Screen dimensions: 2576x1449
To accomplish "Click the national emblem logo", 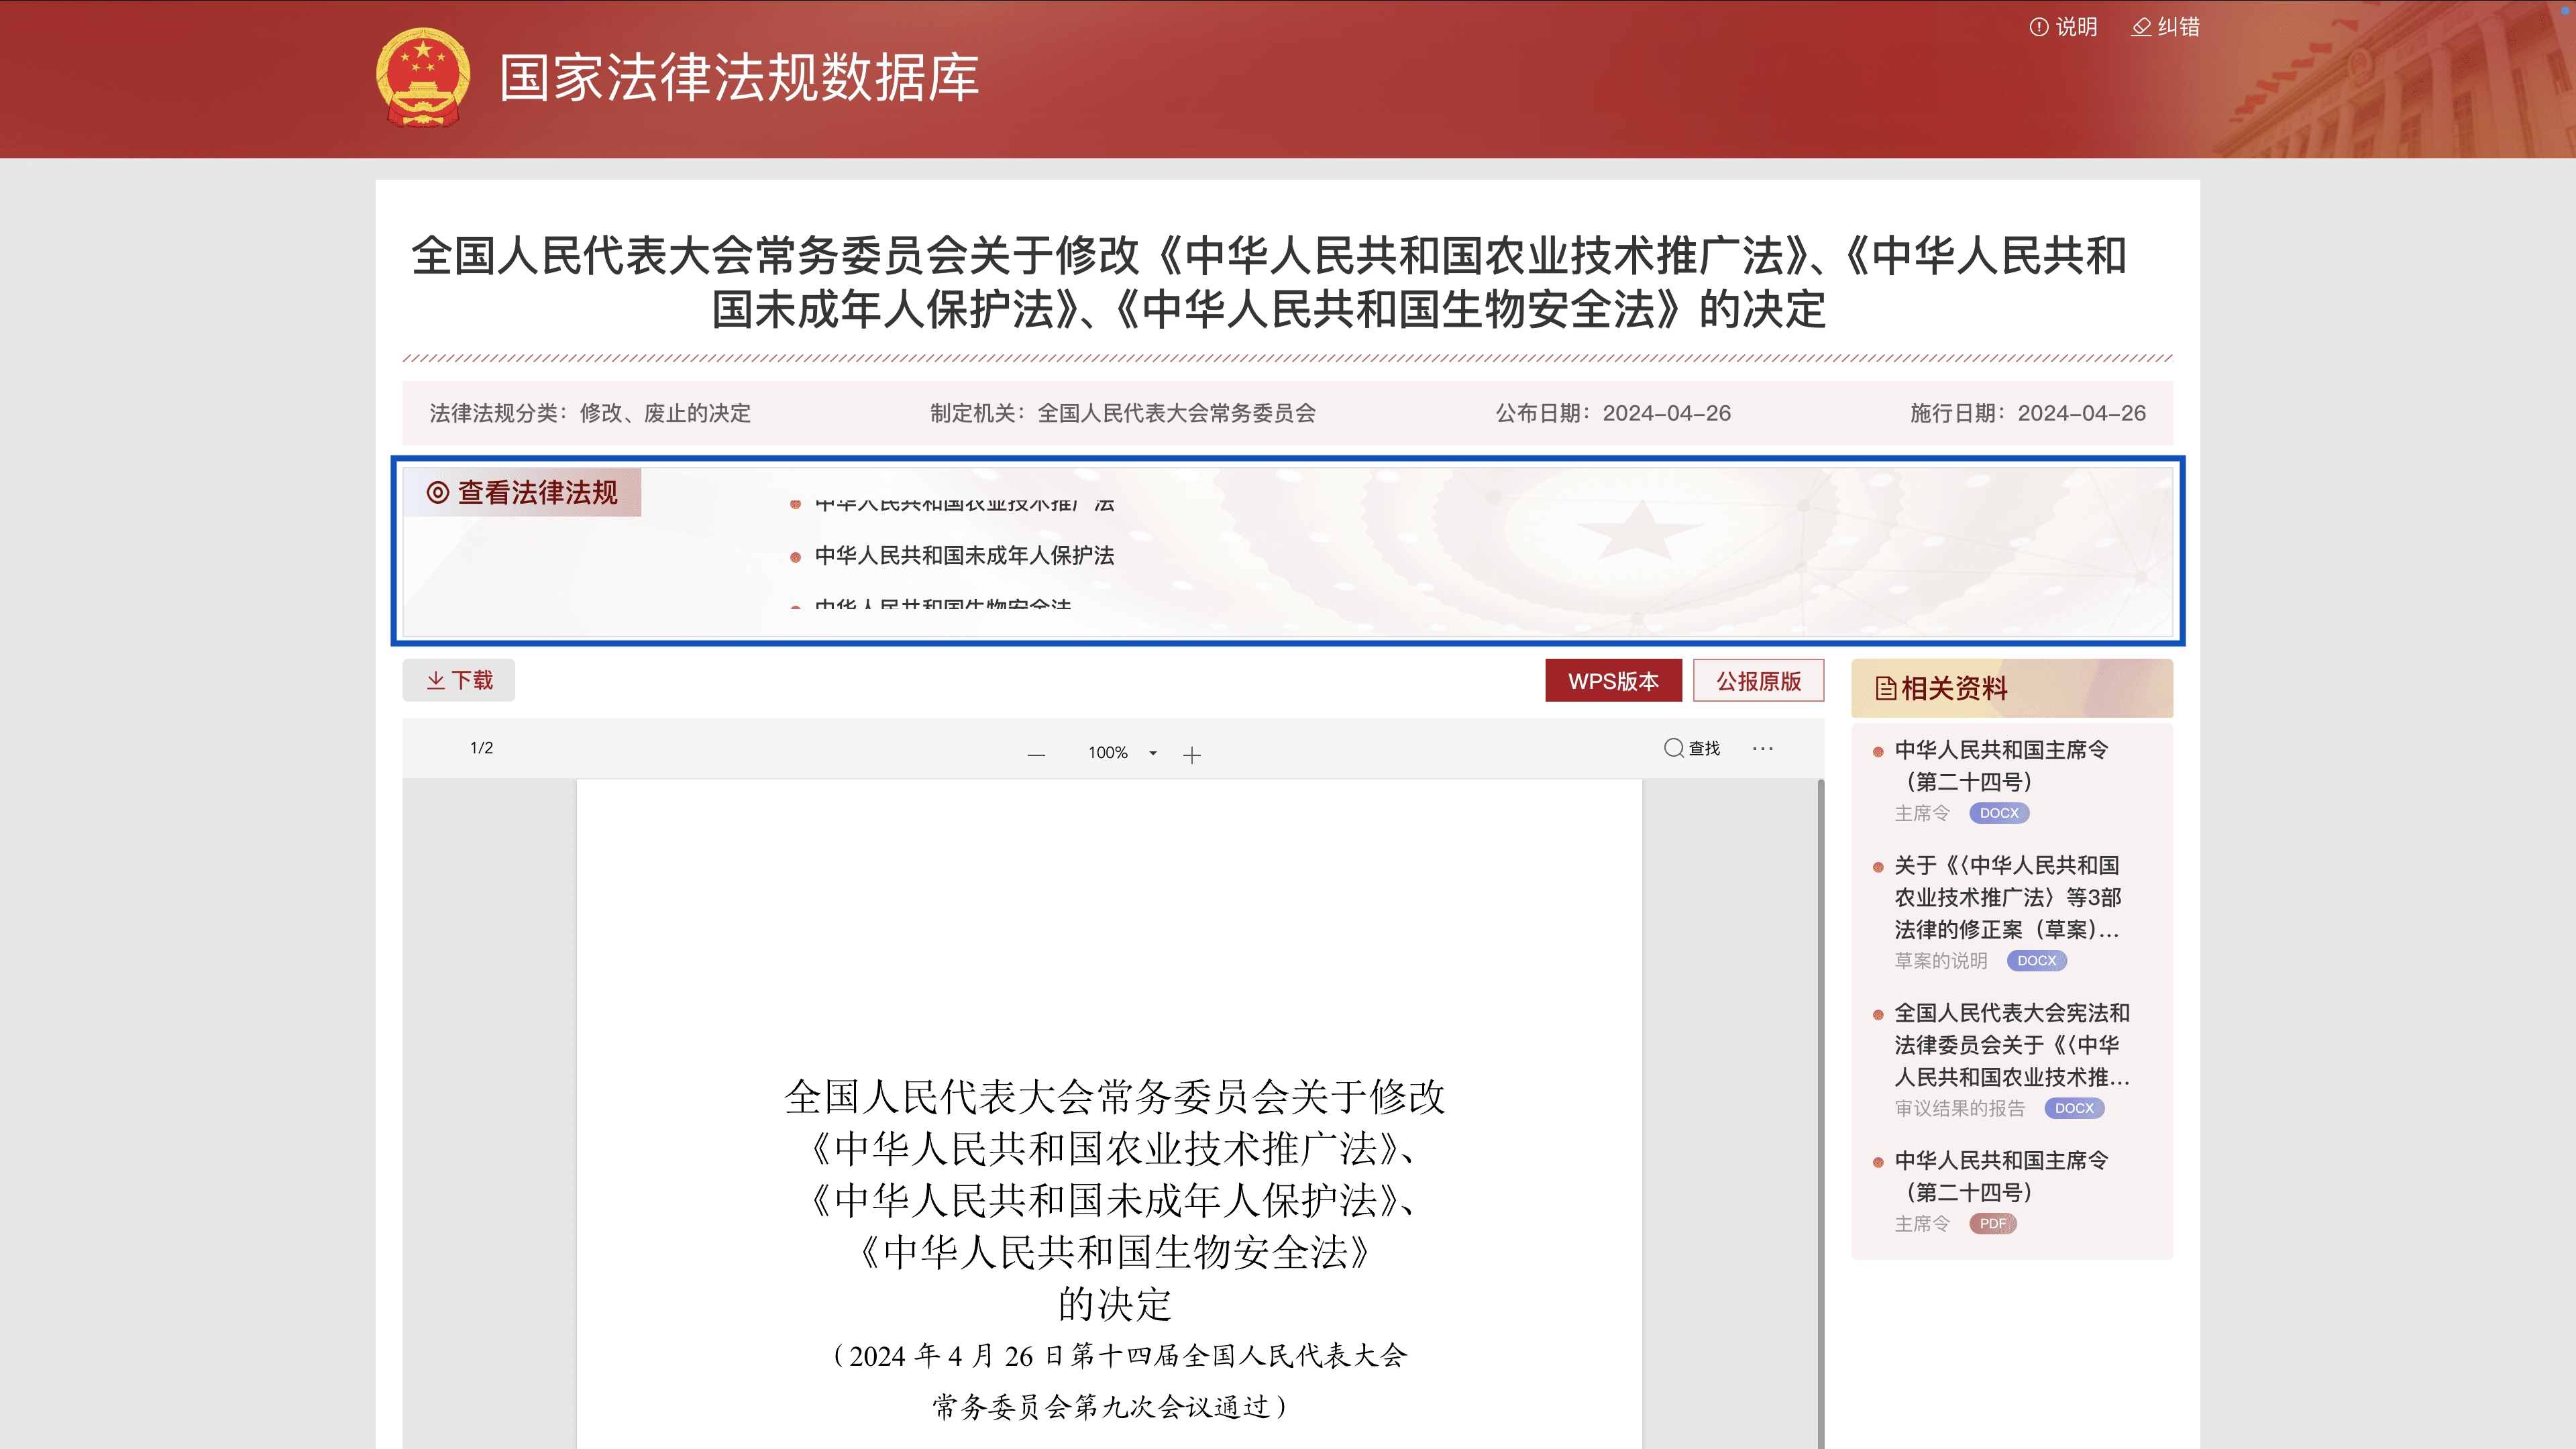I will click(x=423, y=77).
